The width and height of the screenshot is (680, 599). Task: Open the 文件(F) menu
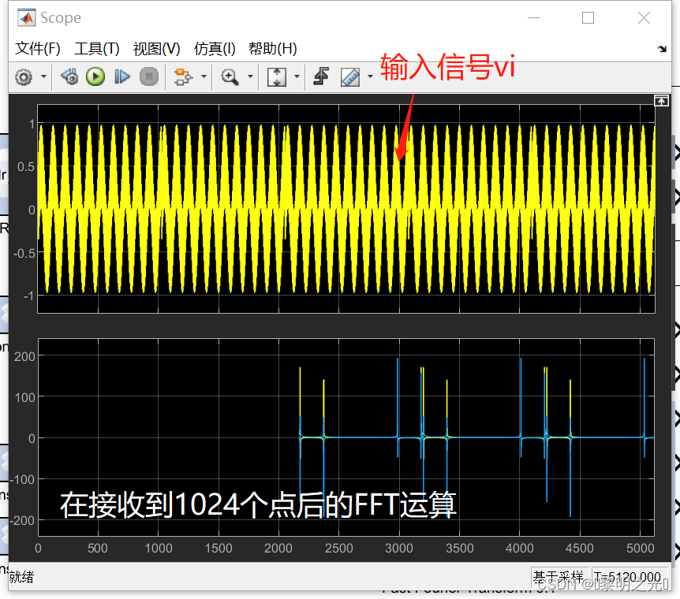[x=36, y=48]
